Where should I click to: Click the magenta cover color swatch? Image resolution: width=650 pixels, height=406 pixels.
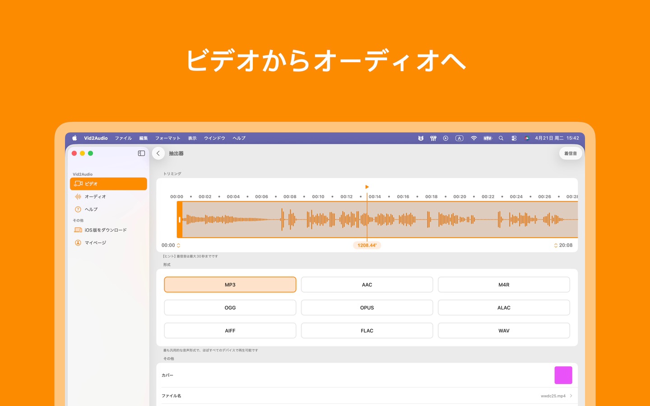tap(563, 375)
